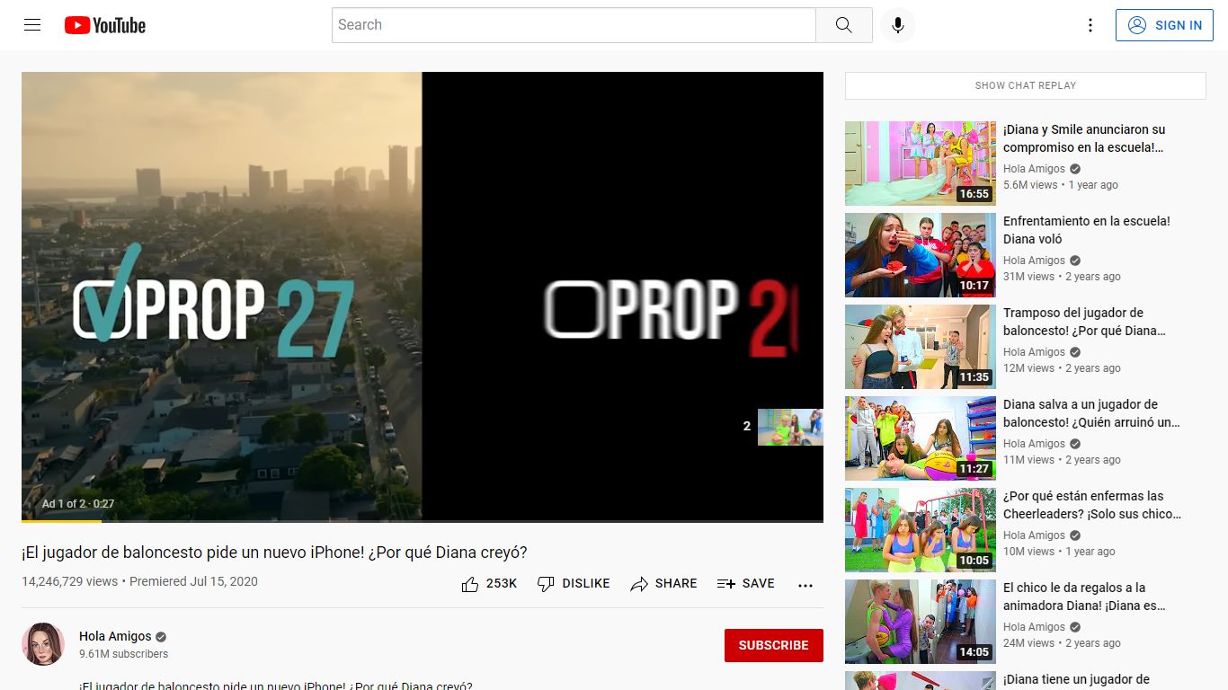Viewport: 1228px width, 690px height.
Task: Open thumbnail of 10:05 Cheerleaders video
Action: 921,530
